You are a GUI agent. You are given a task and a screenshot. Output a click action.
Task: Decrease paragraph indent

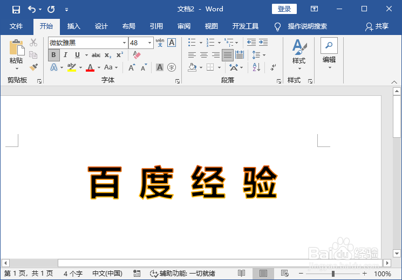[x=251, y=42]
